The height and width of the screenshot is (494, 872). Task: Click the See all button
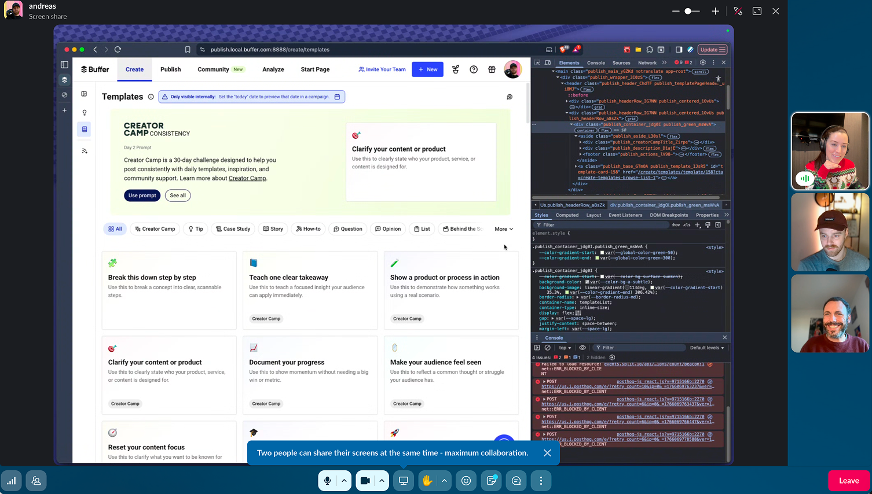(178, 196)
